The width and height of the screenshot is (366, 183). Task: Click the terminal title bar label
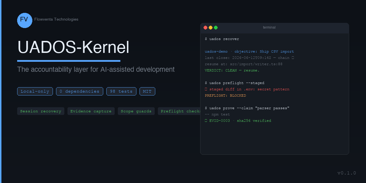pyautogui.click(x=269, y=27)
